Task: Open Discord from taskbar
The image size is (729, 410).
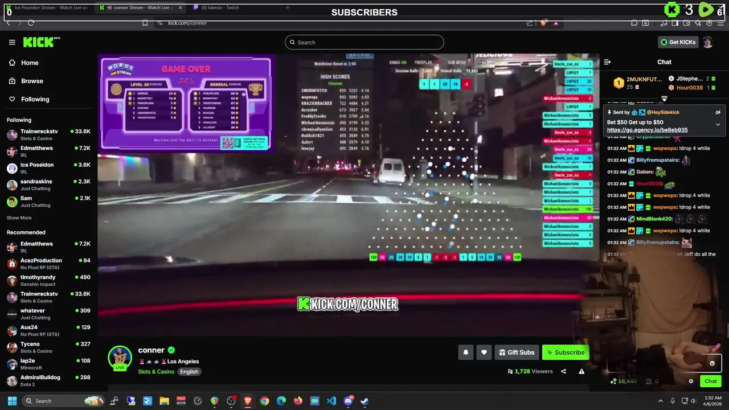Action: point(348,401)
